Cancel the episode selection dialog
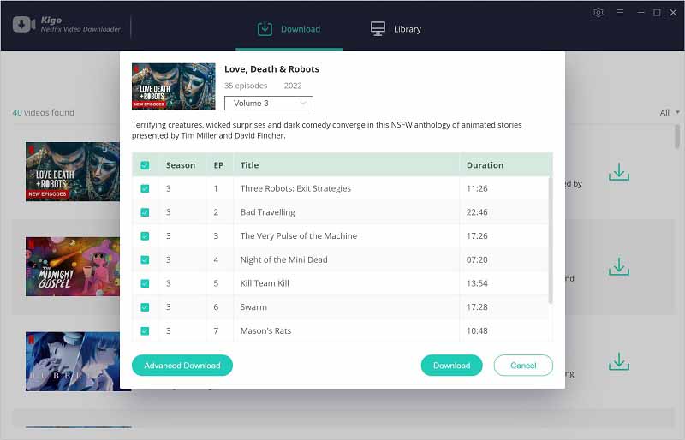This screenshot has width=685, height=440. 523,366
